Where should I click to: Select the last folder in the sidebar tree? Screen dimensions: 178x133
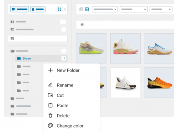[x=19, y=114]
